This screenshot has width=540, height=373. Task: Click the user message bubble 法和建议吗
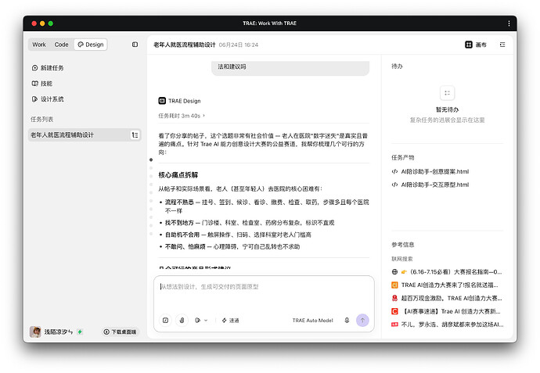point(290,68)
